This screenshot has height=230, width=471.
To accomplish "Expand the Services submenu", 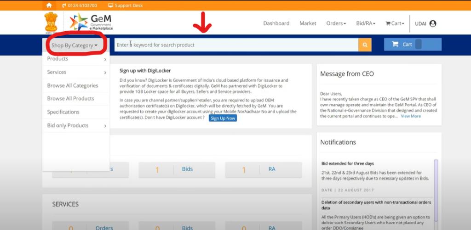I will 76,72.
